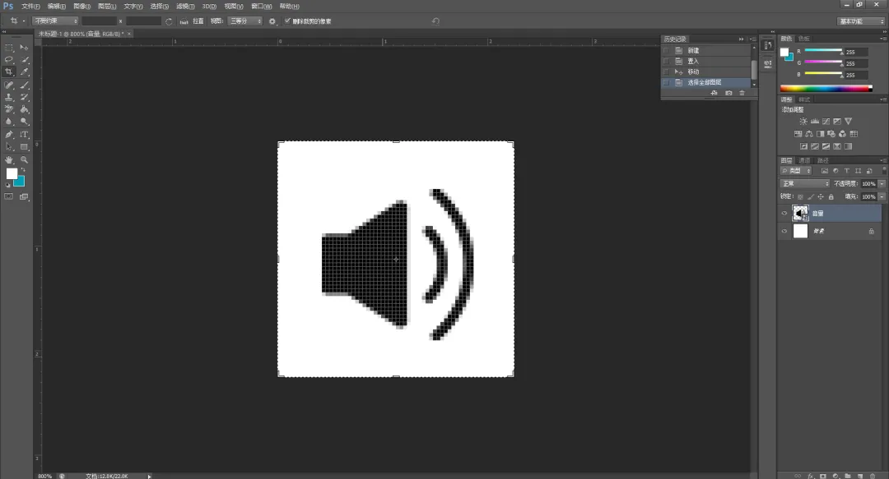The height and width of the screenshot is (479, 889).
Task: Switch to the 色板 tab
Action: point(804,39)
